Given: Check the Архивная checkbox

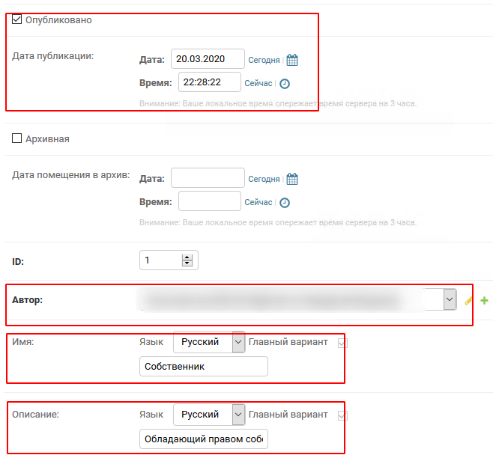Looking at the screenshot, I should click(x=16, y=138).
